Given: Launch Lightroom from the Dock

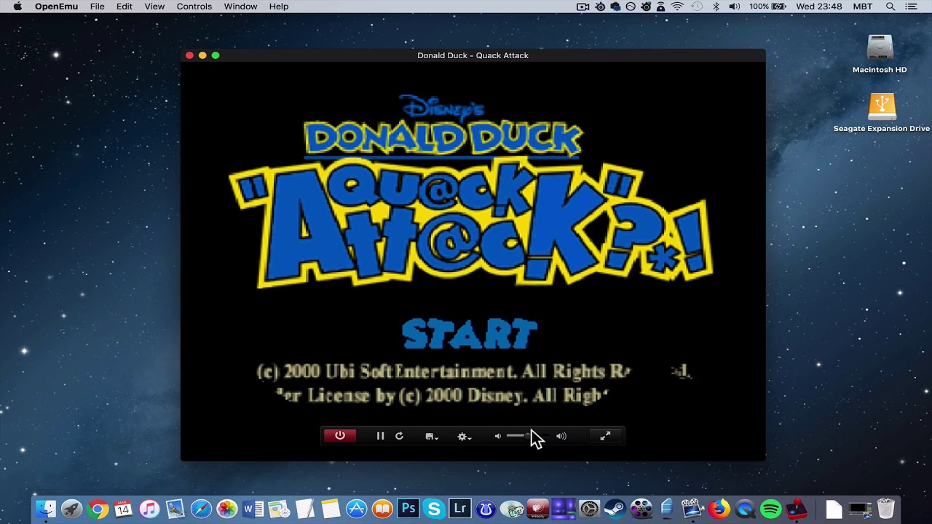Looking at the screenshot, I should point(459,509).
